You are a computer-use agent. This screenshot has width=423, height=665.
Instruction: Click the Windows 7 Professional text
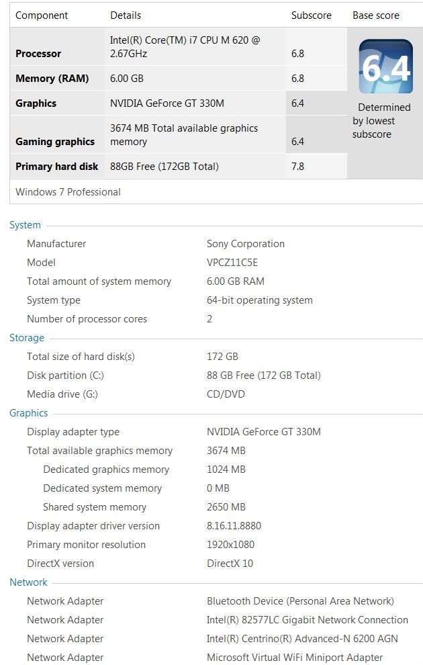[x=68, y=191]
